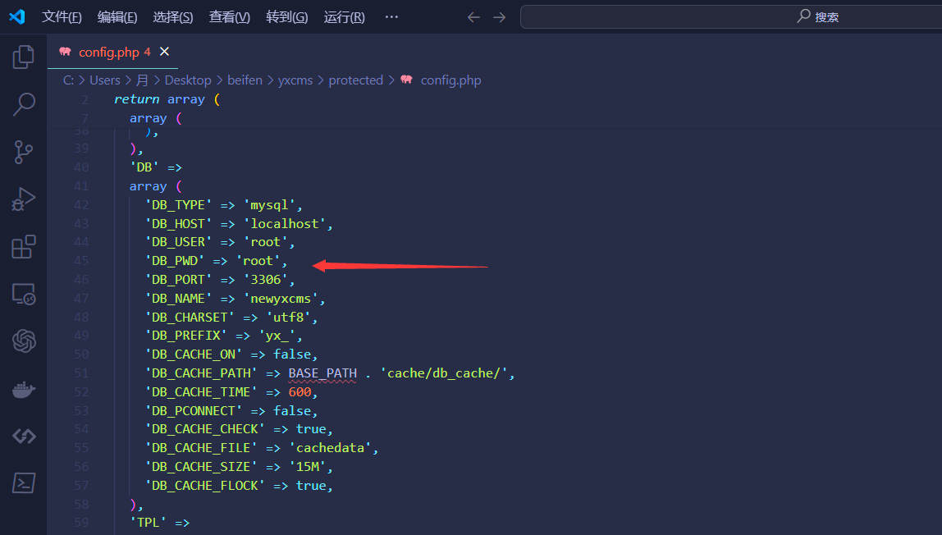This screenshot has height=535, width=942.
Task: Click the VS Code logo icon
Action: click(17, 16)
